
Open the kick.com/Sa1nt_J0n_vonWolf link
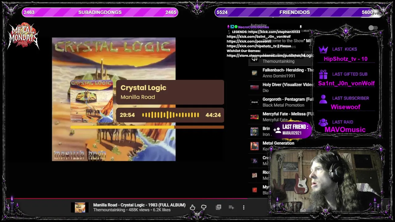259,37
